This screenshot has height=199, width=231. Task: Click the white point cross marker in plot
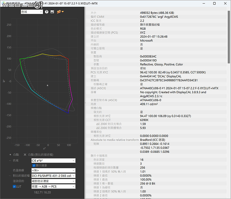47,85
